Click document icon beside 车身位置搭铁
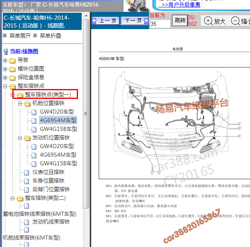This screenshot has width=250, height=247. (x=27, y=181)
